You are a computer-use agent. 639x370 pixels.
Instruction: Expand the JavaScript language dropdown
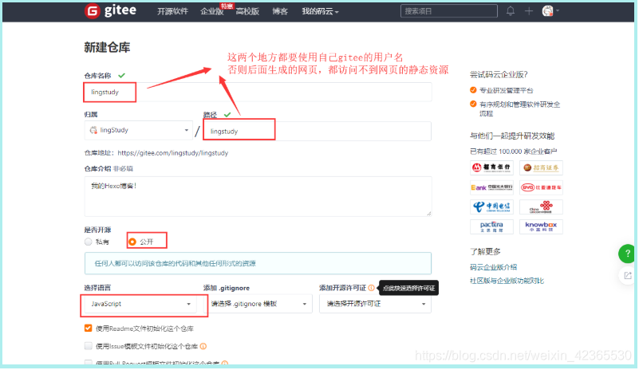coord(139,304)
